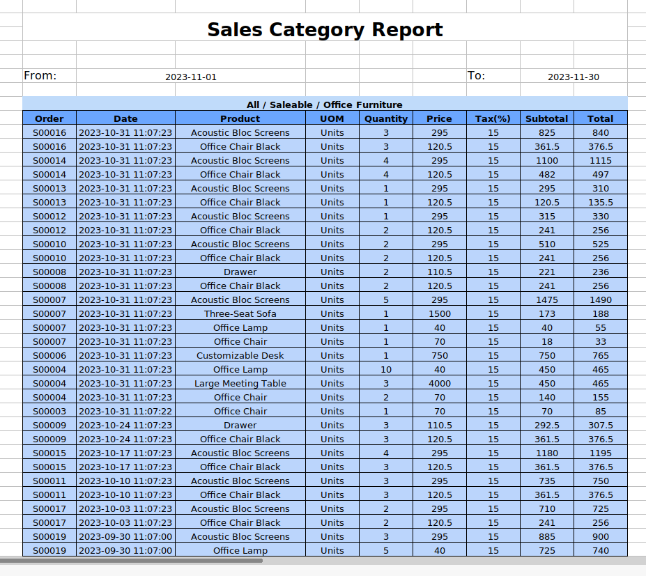The height and width of the screenshot is (576, 646).
Task: Click the UOM column header
Action: (x=332, y=118)
